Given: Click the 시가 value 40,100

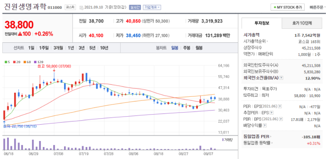Looking at the screenshot, I should (x=96, y=36).
